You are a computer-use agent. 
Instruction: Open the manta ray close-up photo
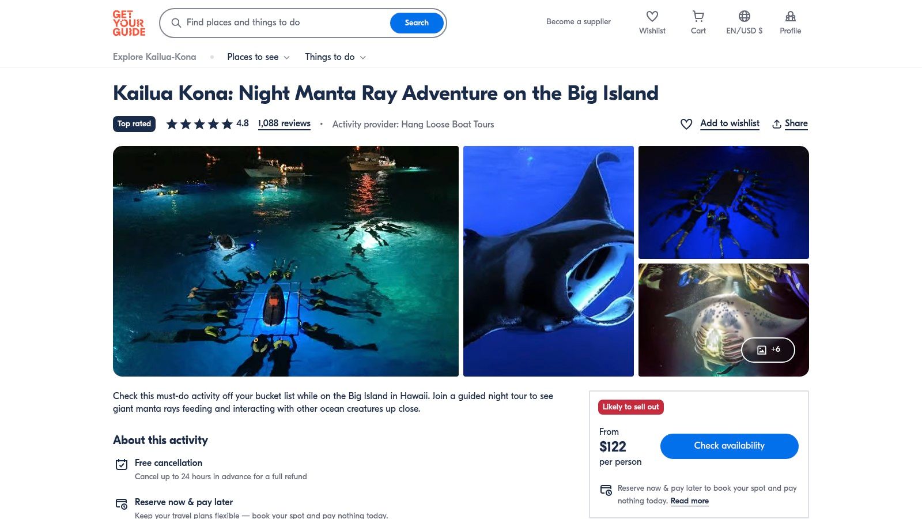pos(548,261)
